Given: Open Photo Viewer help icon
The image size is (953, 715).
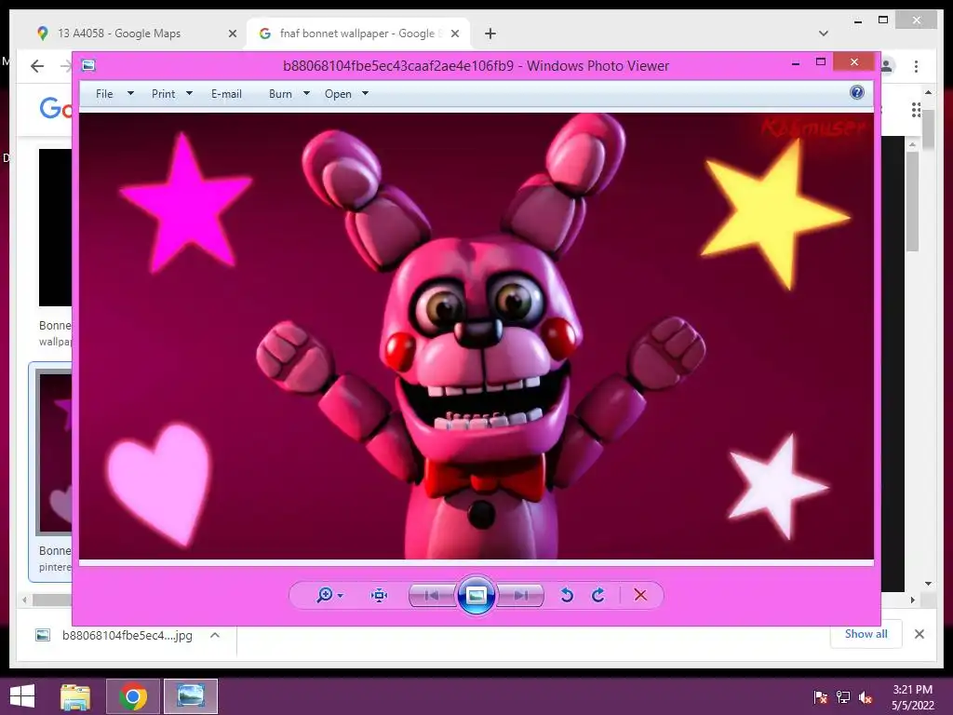Looking at the screenshot, I should 857,92.
